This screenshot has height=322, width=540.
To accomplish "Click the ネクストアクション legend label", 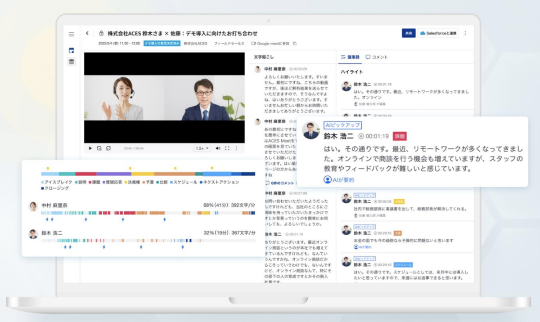I will coord(221,182).
